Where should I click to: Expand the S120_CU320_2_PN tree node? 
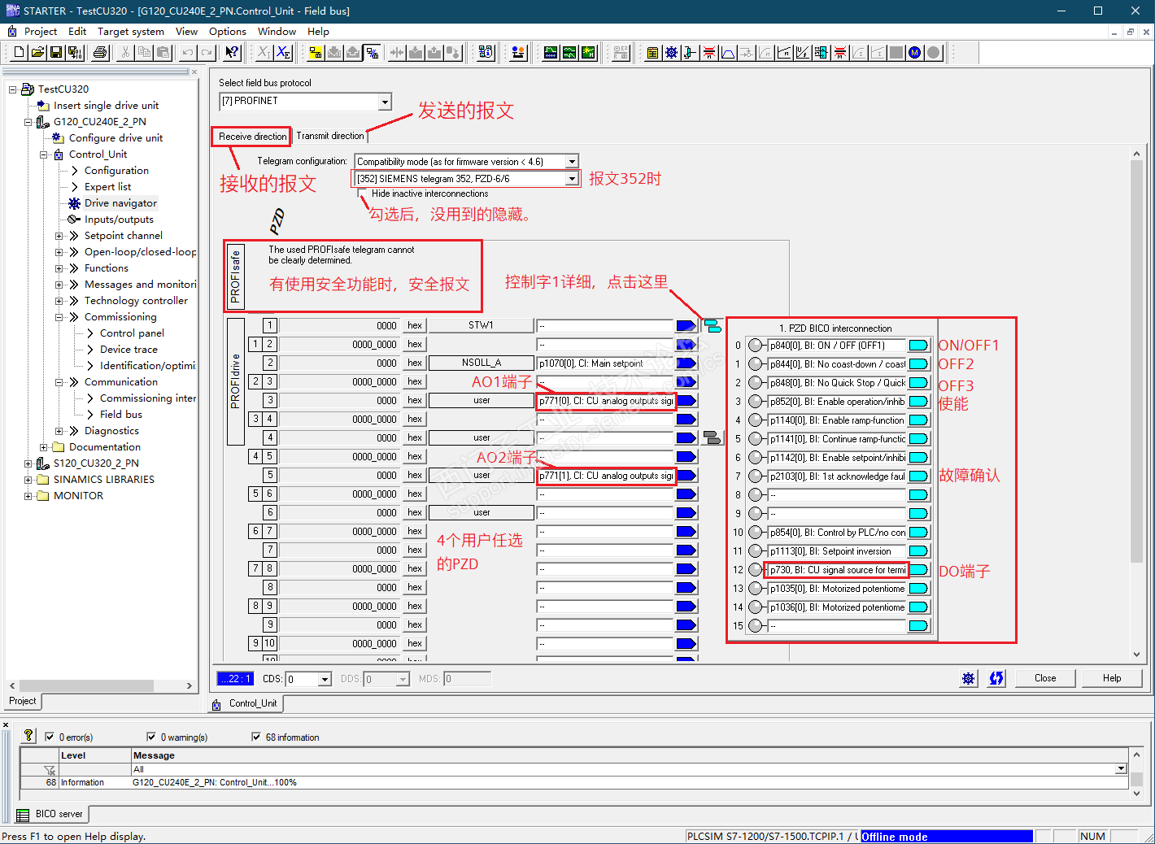tap(28, 463)
